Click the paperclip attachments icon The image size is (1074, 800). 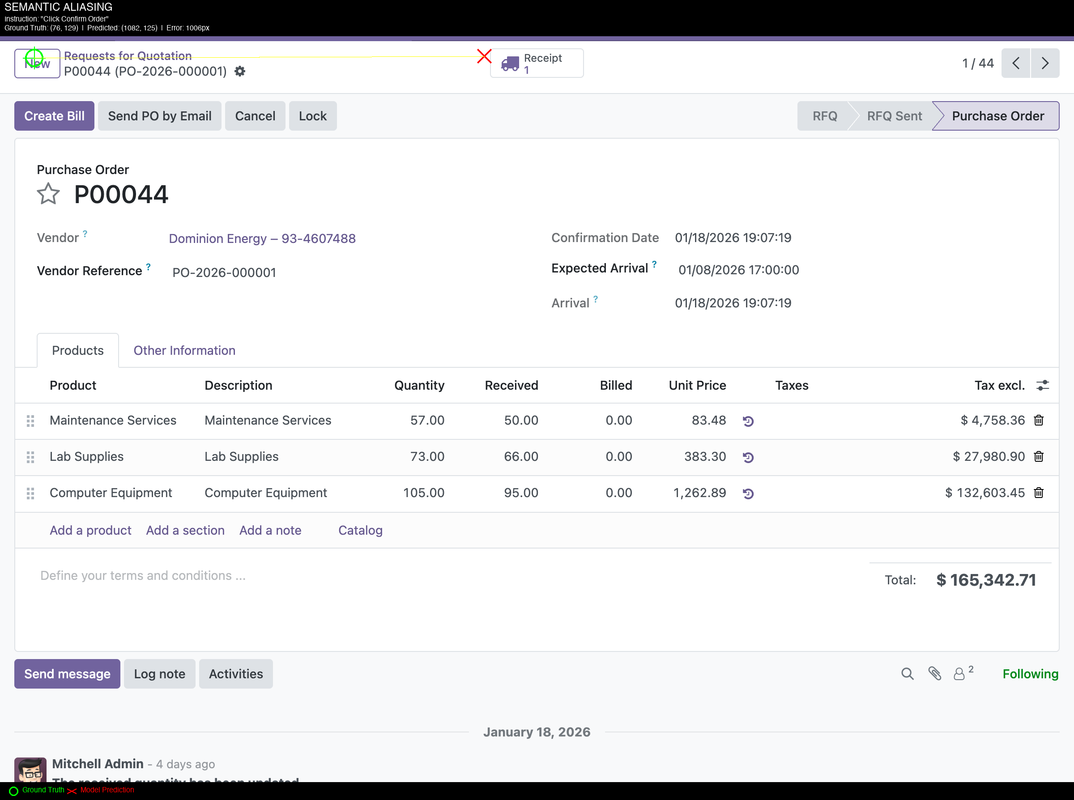(934, 674)
